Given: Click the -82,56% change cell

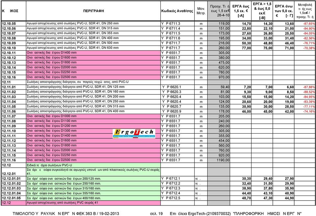Looking at the screenshot, I should point(309,38).
